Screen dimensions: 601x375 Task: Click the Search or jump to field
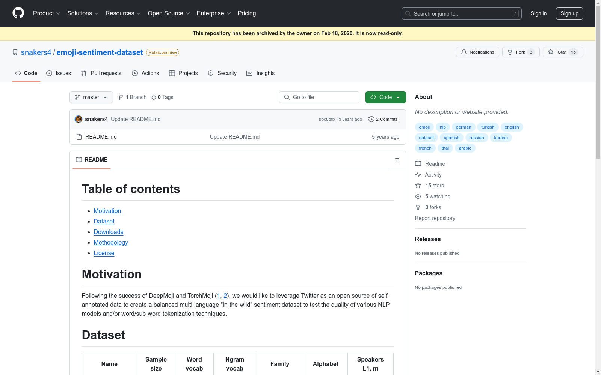pos(462,13)
